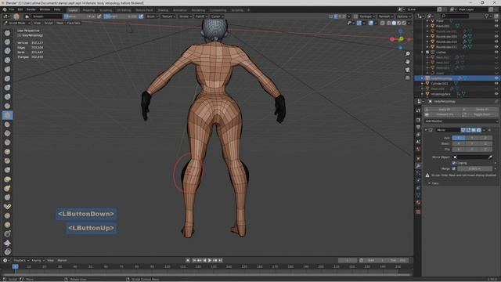Open the Texture dropdown in the header
The width and height of the screenshot is (501, 282).
(168, 16)
